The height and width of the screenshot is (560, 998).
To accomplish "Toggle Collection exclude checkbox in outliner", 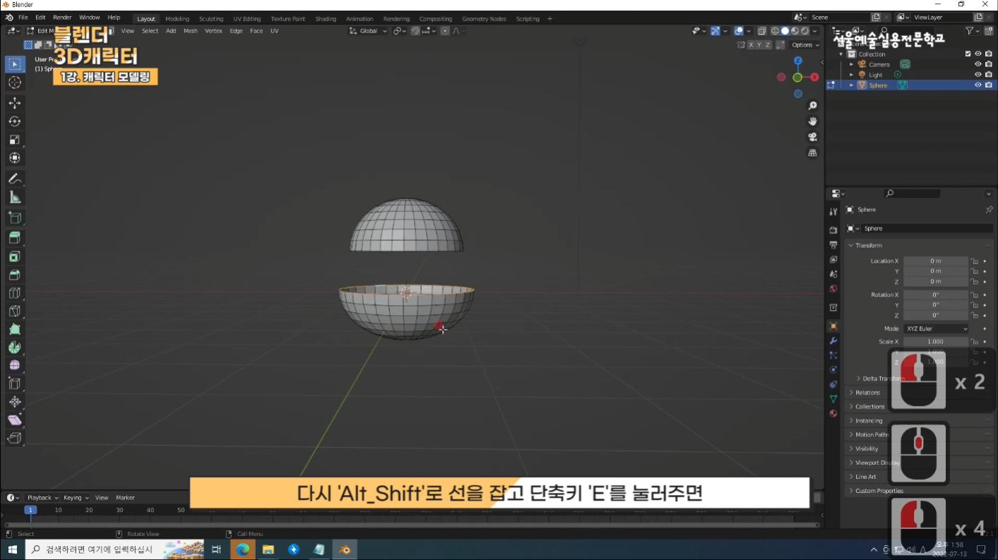I will [968, 54].
